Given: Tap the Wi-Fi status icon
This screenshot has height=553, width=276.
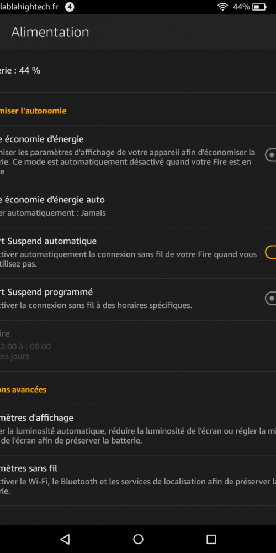Looking at the screenshot, I should (222, 7).
